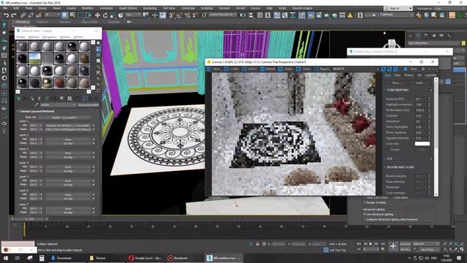Select the Unlink selection tool

[x=31, y=15]
